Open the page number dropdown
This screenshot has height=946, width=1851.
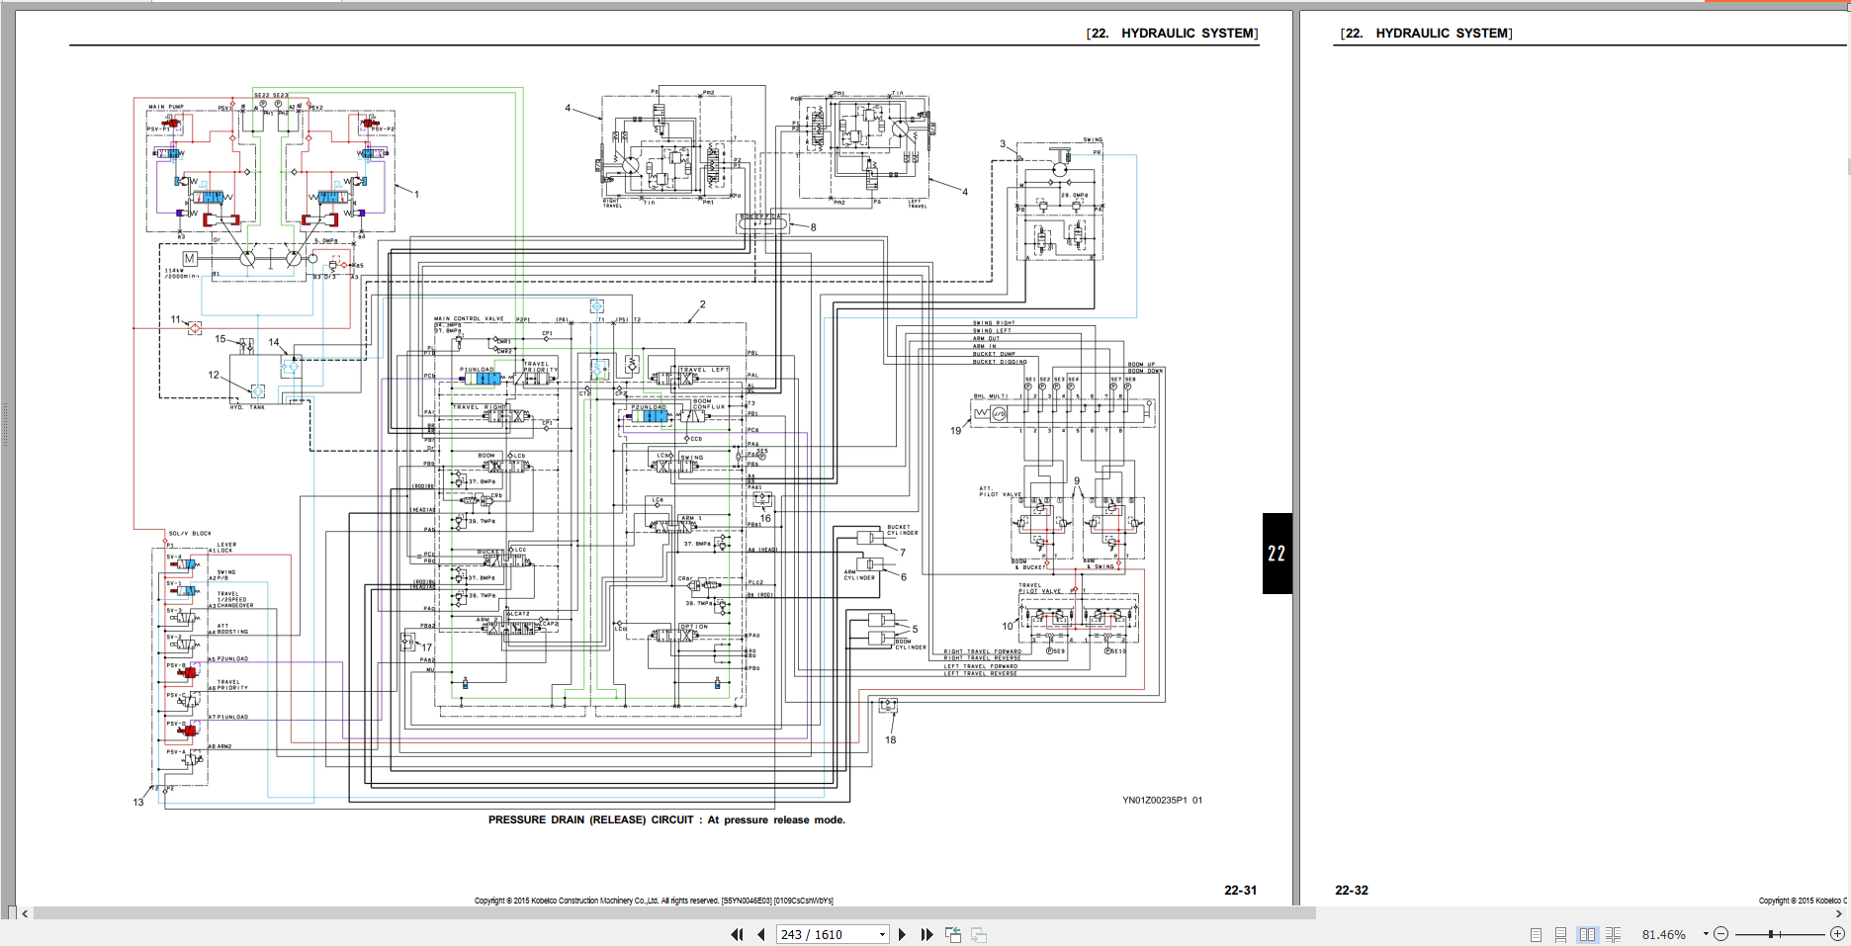point(882,935)
